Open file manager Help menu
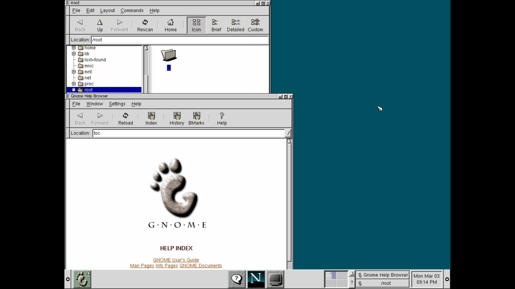 [x=154, y=11]
